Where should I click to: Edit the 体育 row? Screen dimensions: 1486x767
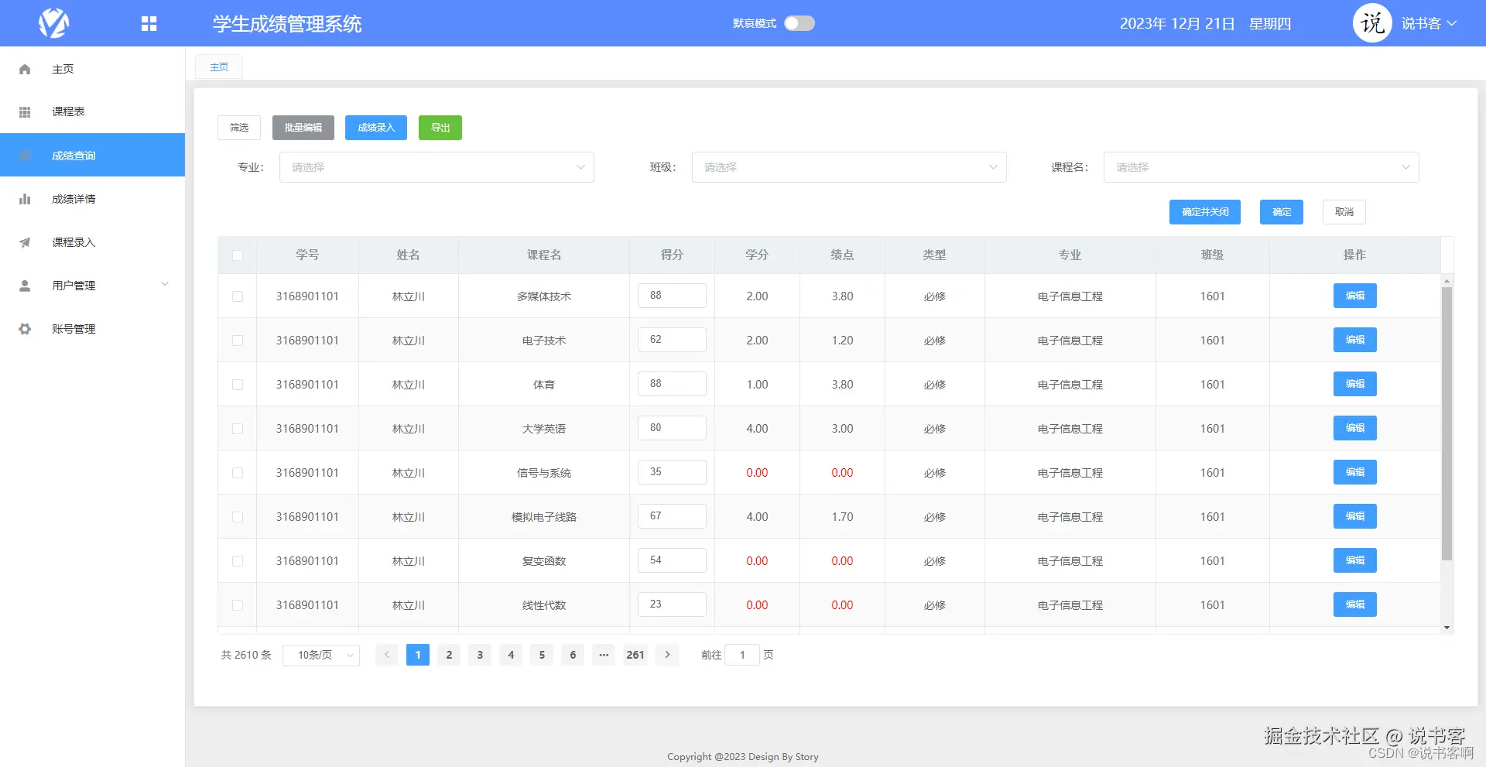pyautogui.click(x=1355, y=384)
